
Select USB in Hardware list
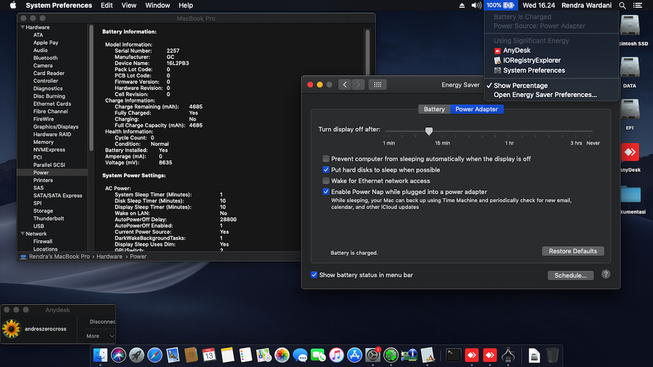coord(39,226)
